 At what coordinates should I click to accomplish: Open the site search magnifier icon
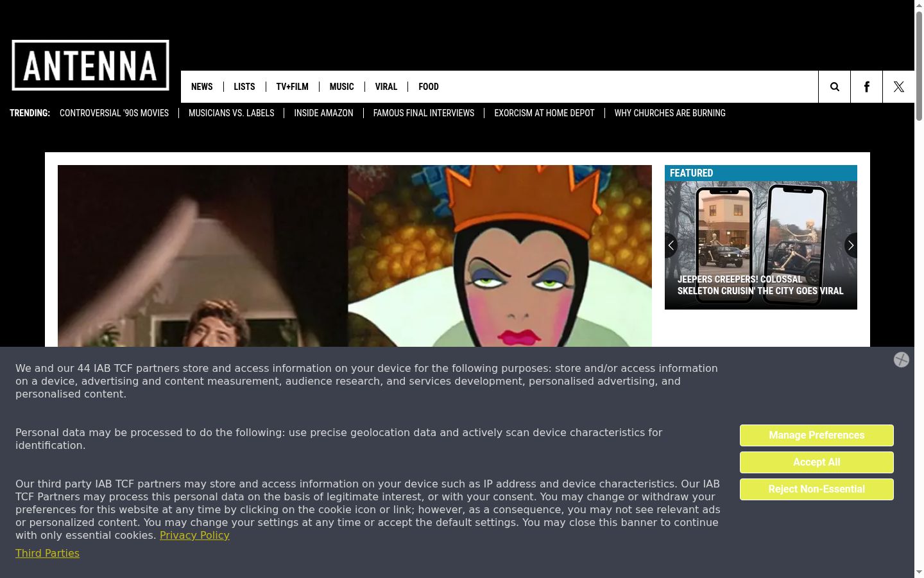[834, 87]
